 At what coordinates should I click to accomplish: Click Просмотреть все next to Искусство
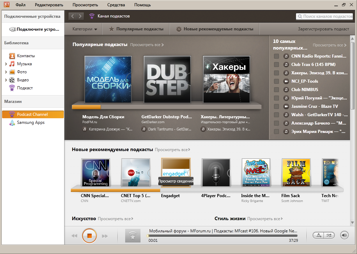tap(115, 219)
